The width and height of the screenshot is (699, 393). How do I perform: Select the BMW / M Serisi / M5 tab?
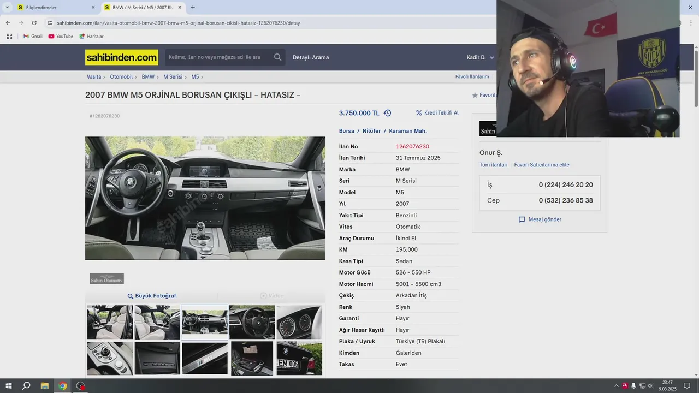[x=143, y=8]
